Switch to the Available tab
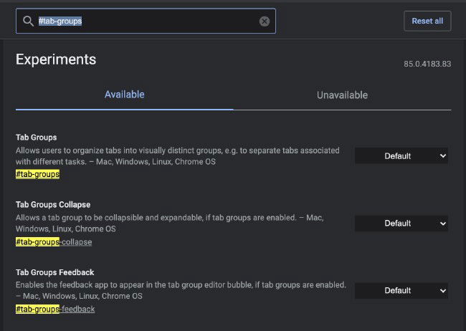 [124, 95]
